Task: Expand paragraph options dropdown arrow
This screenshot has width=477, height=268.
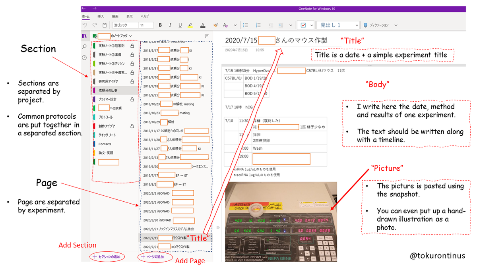Action: tap(291, 25)
